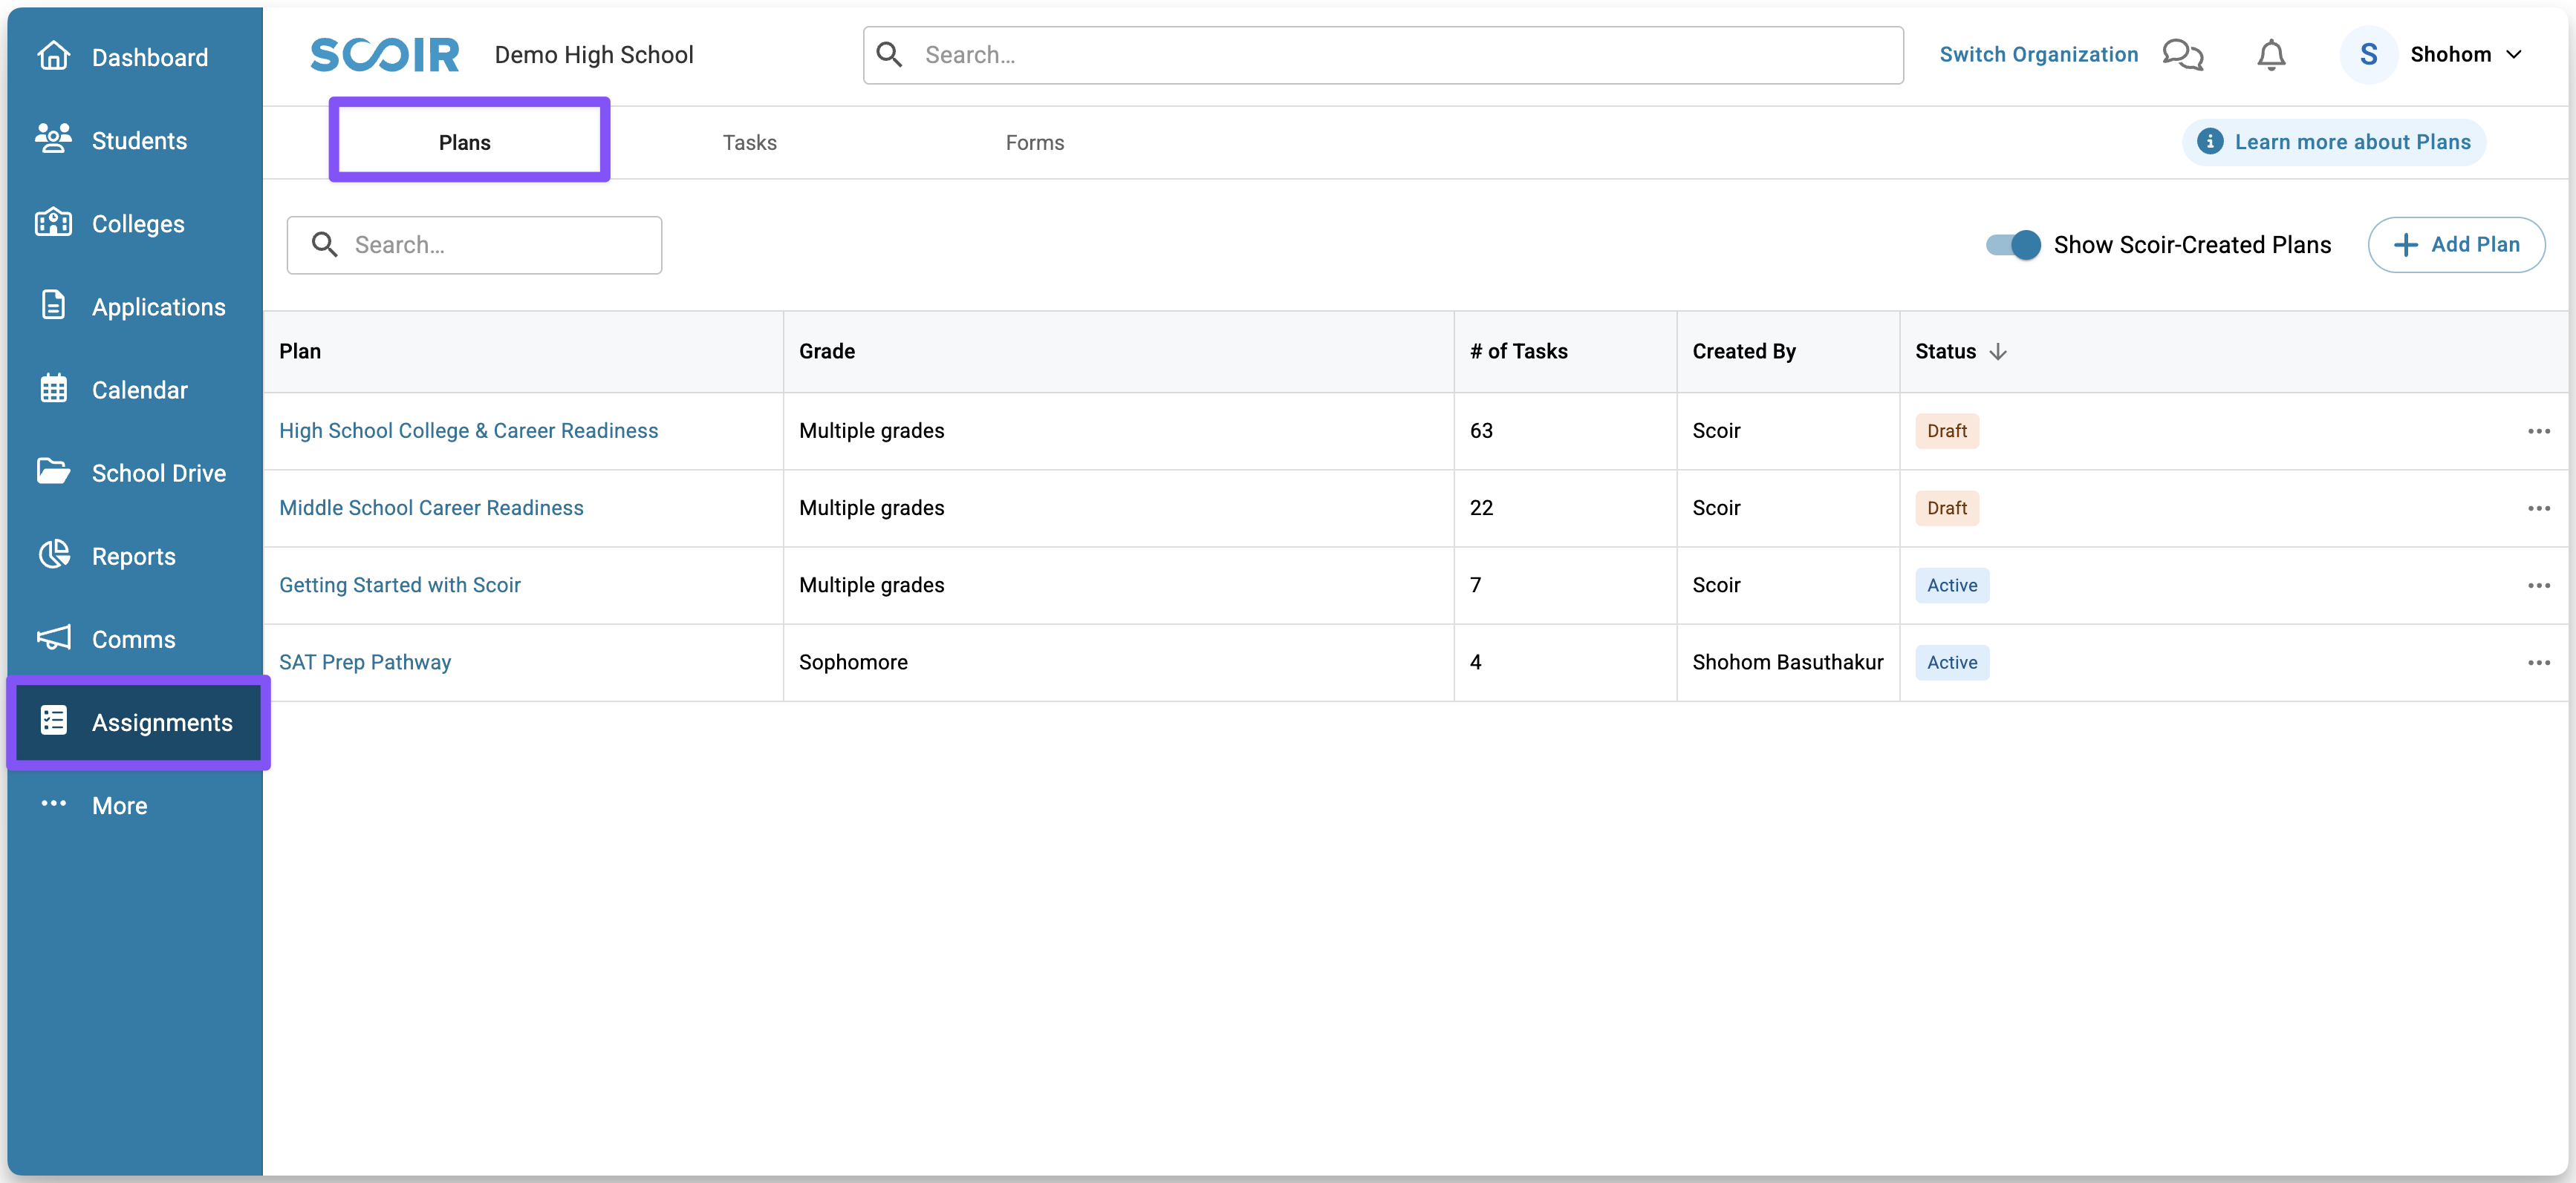This screenshot has height=1183, width=2576.
Task: Click the notifications bell icon
Action: click(x=2271, y=55)
